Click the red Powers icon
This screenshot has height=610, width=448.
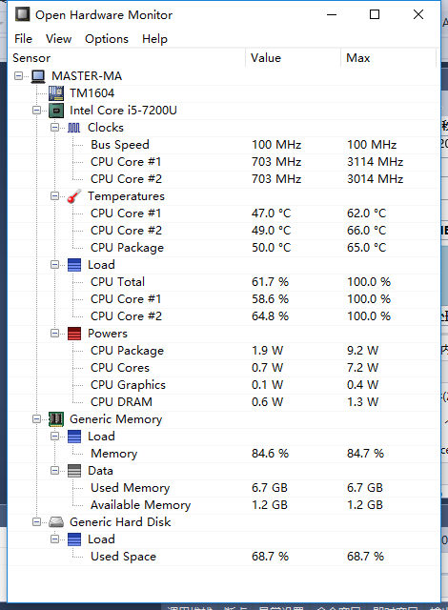[x=74, y=334]
